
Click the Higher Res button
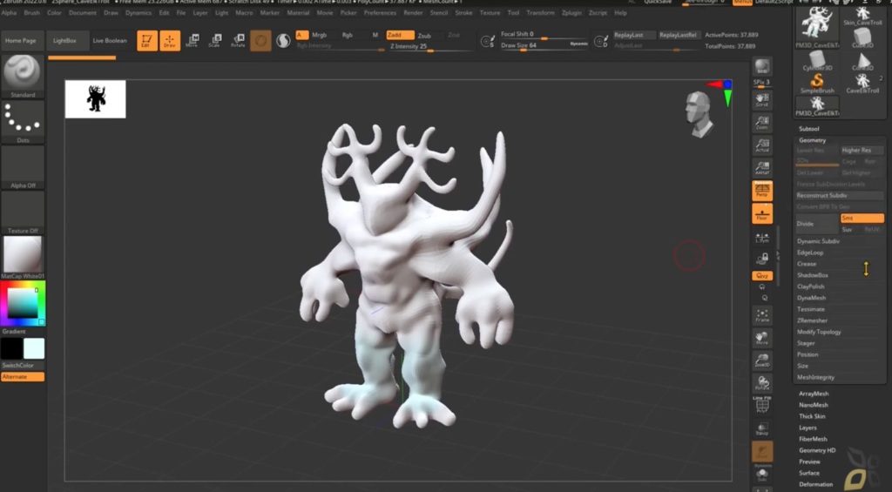862,150
